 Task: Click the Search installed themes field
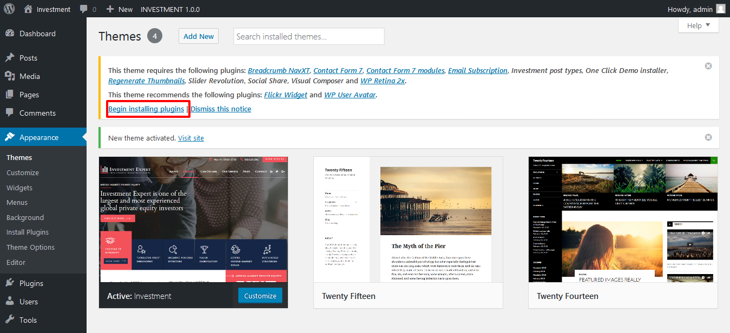tap(309, 36)
